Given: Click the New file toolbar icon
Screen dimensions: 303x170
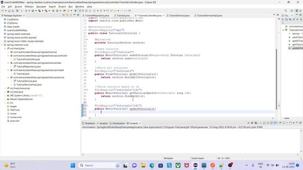Looking at the screenshot, I should [x=3, y=11].
